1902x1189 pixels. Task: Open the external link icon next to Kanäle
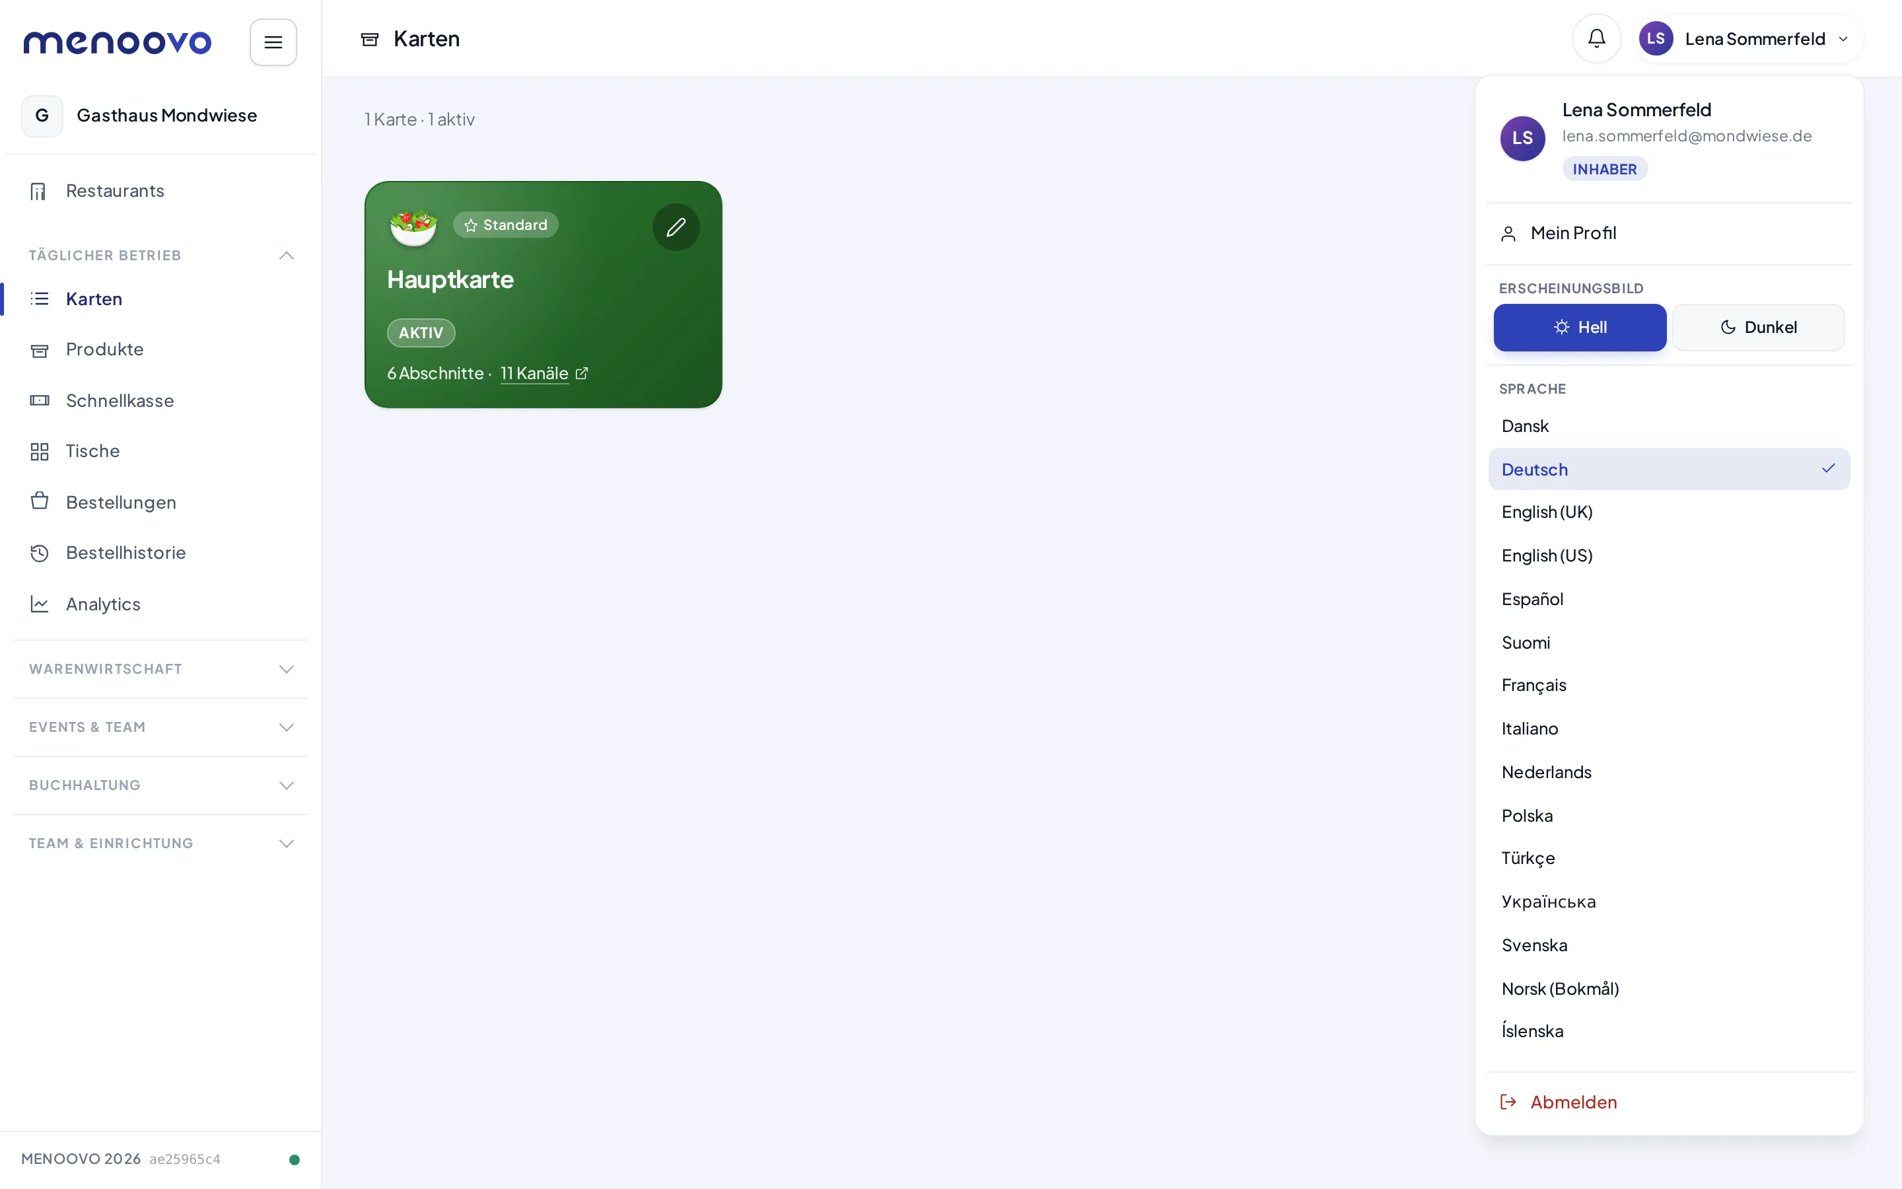click(582, 373)
